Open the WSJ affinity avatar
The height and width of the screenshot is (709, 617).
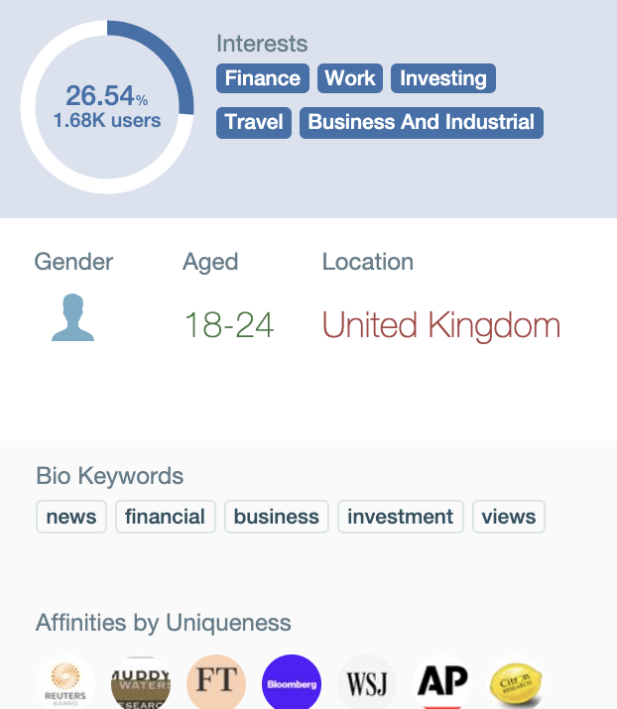pos(367,683)
